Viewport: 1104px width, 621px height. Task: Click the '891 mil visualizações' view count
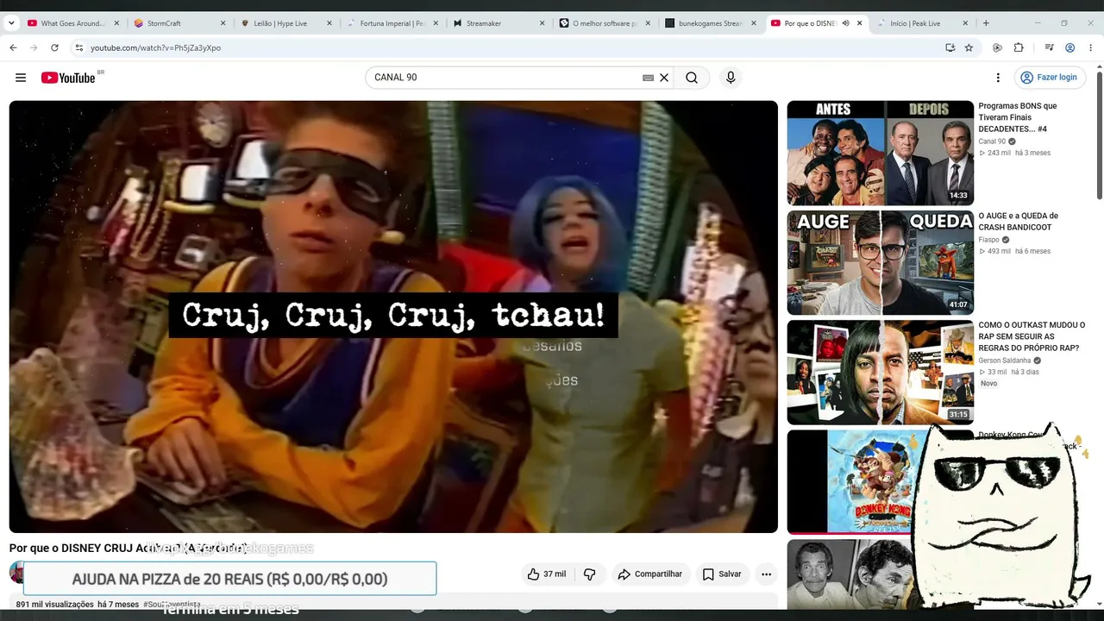[x=55, y=605]
